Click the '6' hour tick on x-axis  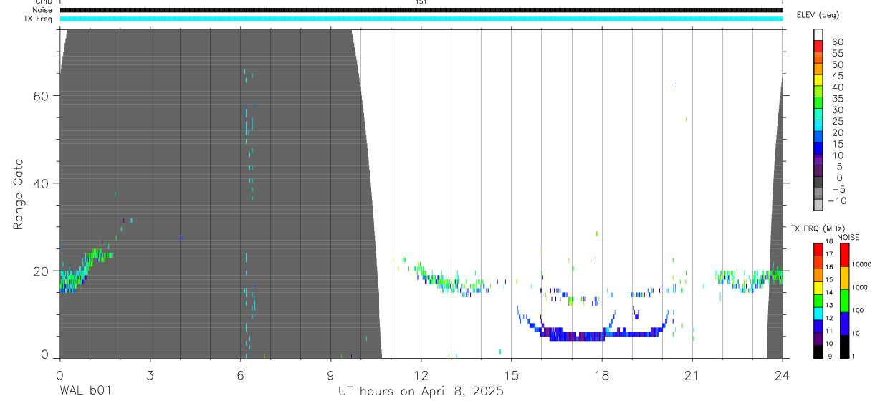coord(240,375)
